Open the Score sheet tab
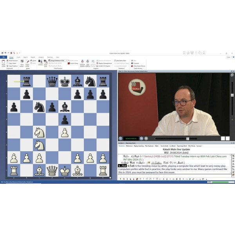 click(164, 146)
